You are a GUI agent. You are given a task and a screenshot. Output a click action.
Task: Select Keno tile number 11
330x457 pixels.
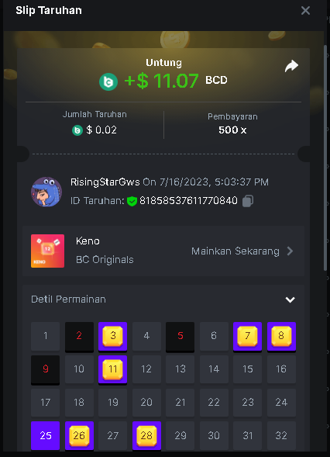click(x=112, y=369)
